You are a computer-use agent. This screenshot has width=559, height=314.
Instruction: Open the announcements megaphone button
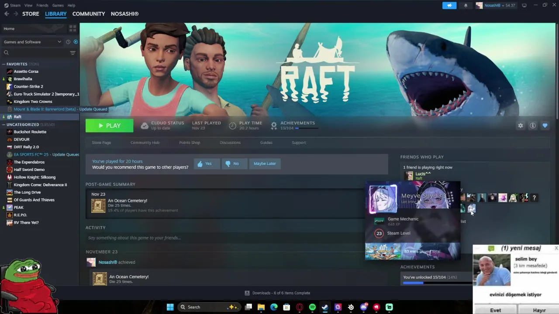(x=449, y=5)
